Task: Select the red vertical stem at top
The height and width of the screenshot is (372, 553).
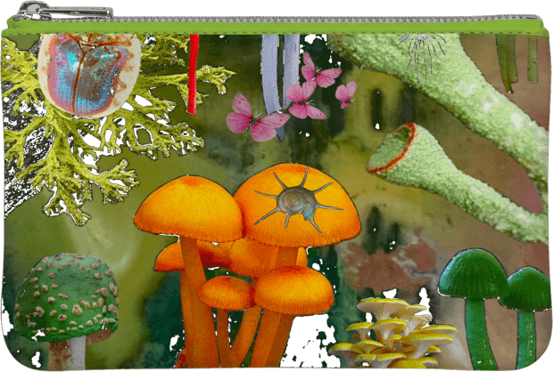Action: pyautogui.click(x=193, y=74)
